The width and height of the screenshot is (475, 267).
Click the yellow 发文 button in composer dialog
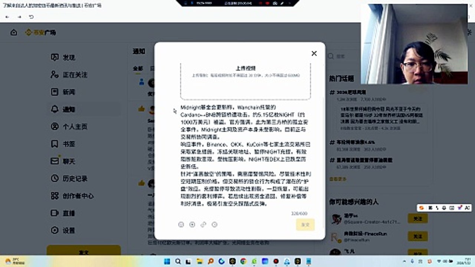point(305,225)
